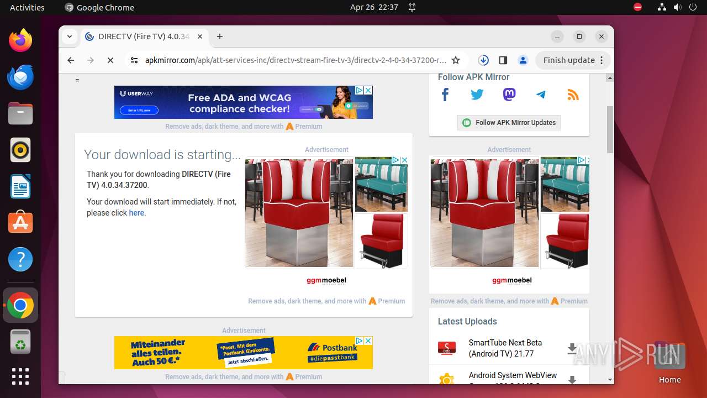The image size is (707, 398).
Task: Click Premium link under Postbank ad
Action: [x=309, y=377]
